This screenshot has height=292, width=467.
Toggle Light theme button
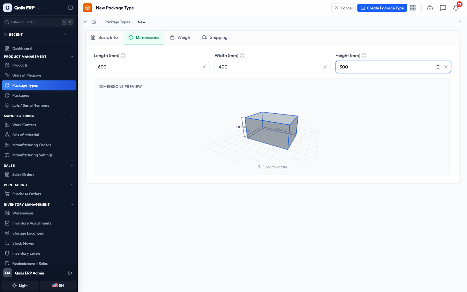20,286
